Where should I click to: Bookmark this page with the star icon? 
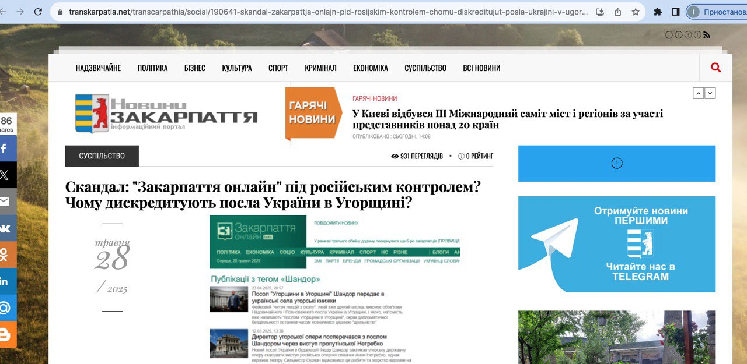coord(636,12)
